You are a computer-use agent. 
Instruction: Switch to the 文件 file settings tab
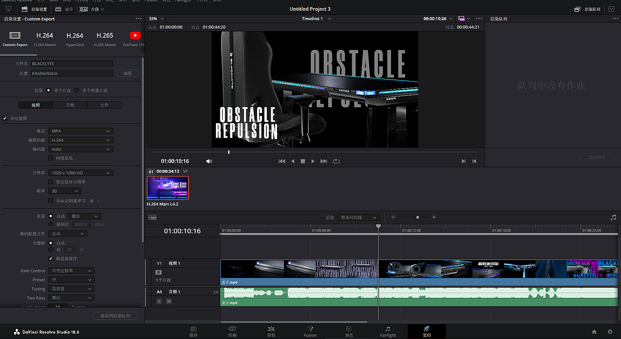tap(104, 105)
